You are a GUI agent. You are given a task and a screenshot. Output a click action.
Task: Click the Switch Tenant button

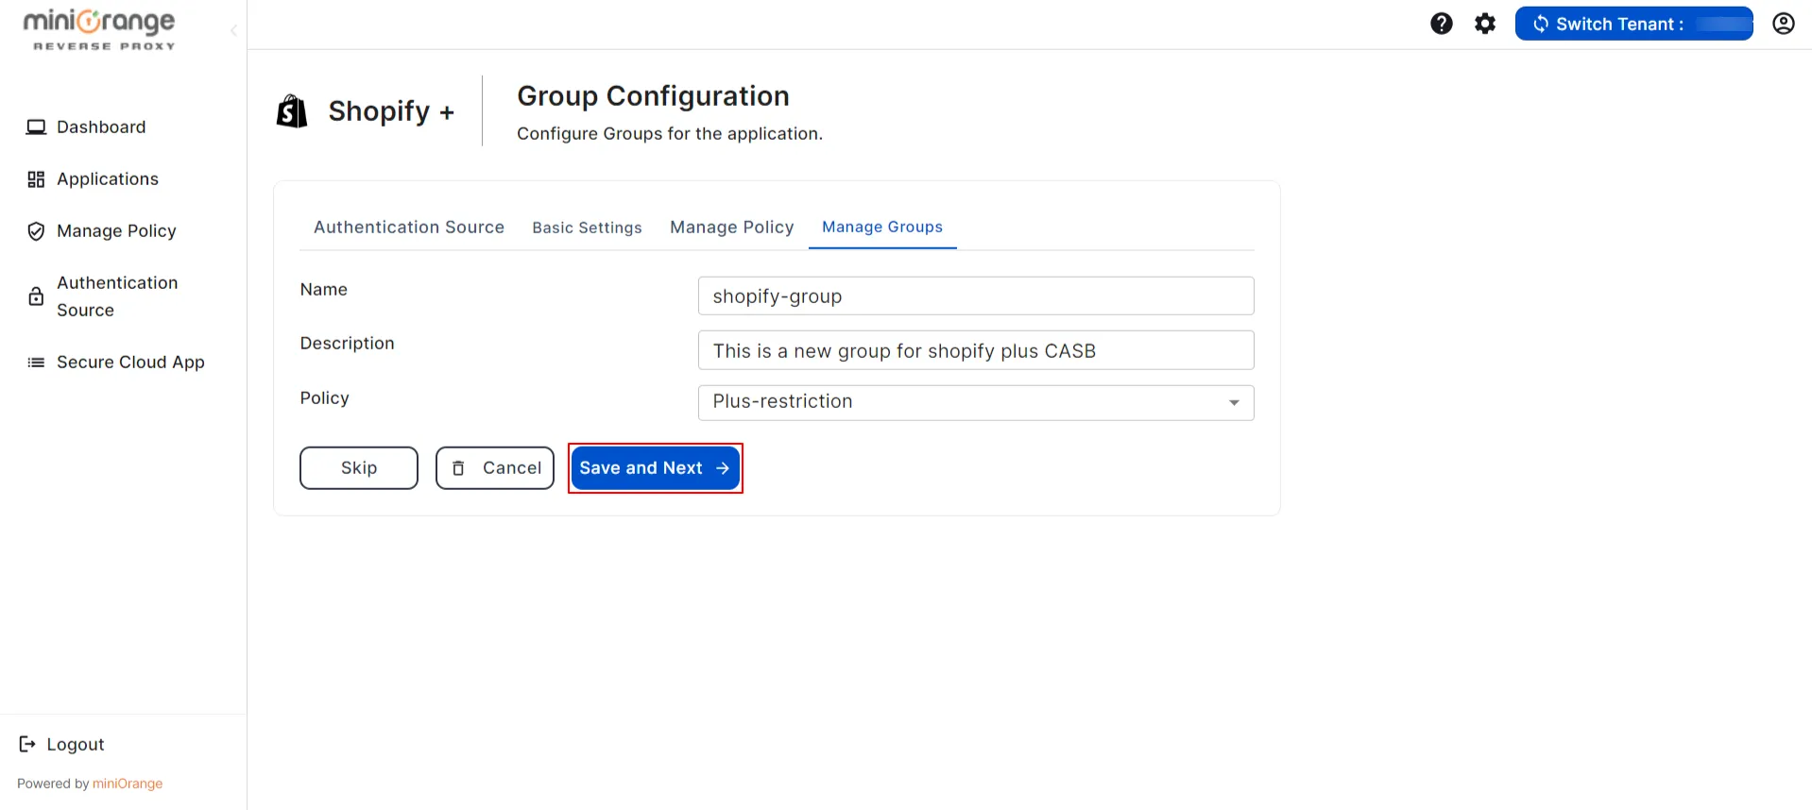(1634, 24)
